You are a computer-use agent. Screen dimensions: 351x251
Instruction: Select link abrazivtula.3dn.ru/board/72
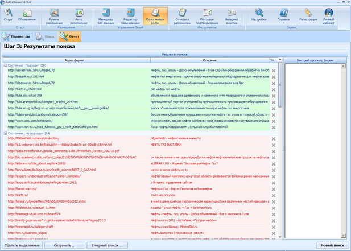click(31, 71)
